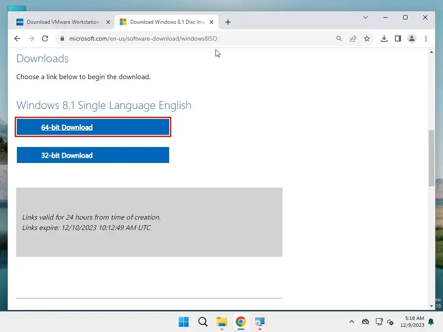Click the Links valid for 24 hours text

pyautogui.click(x=91, y=217)
